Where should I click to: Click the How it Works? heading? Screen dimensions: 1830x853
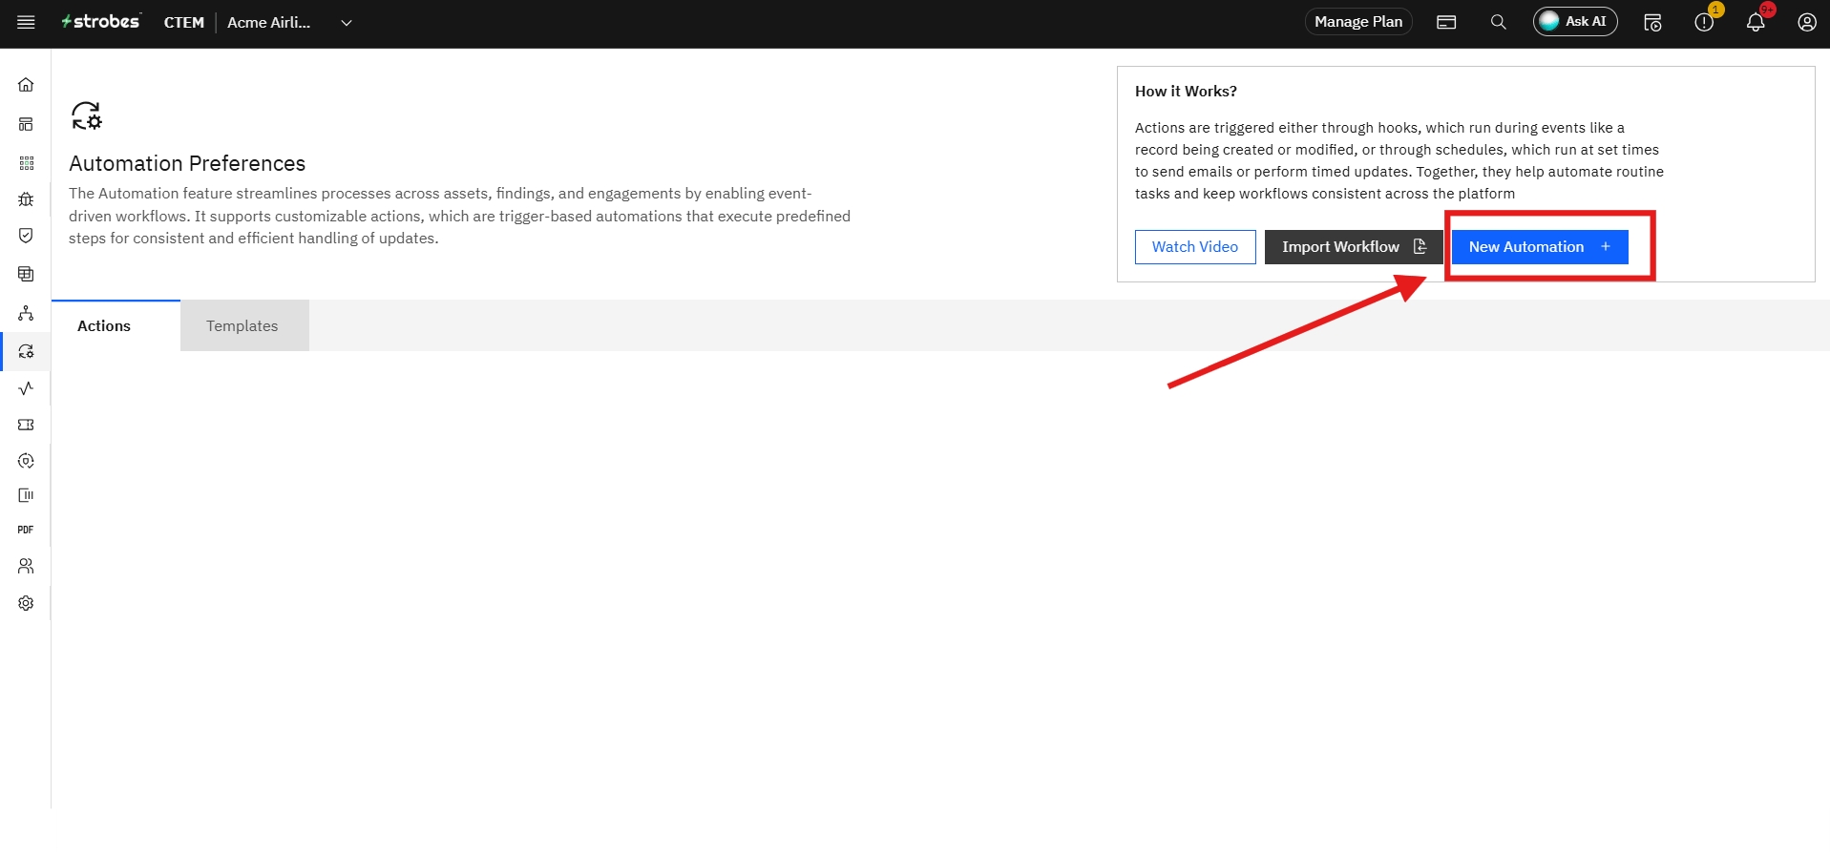(x=1186, y=92)
